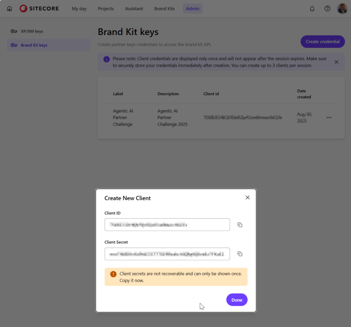
Task: Open the row actions ellipsis menu
Action: [x=329, y=118]
